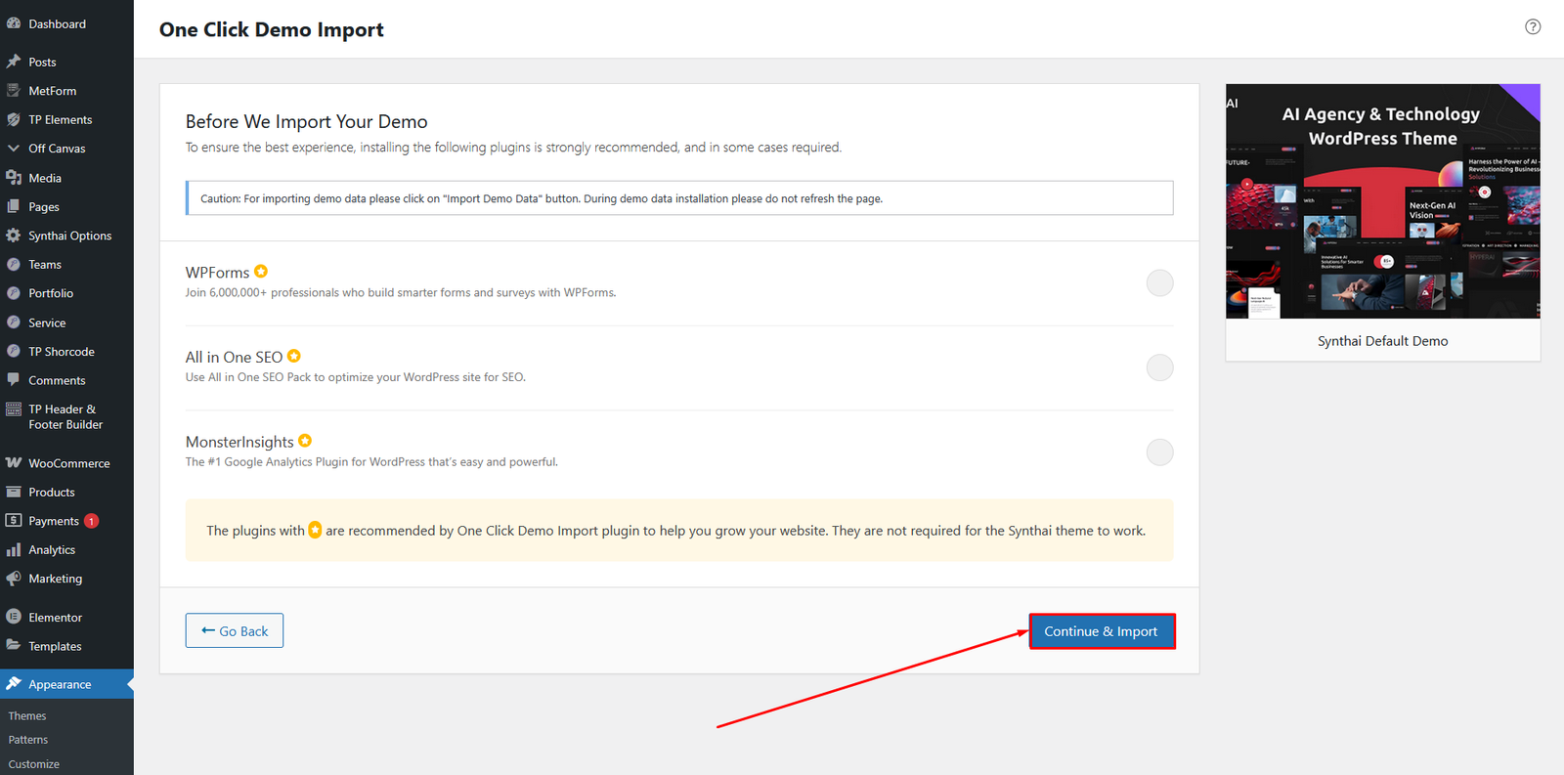Click the WPForms plugin title
Image resolution: width=1564 pixels, height=775 pixels.
click(x=217, y=273)
